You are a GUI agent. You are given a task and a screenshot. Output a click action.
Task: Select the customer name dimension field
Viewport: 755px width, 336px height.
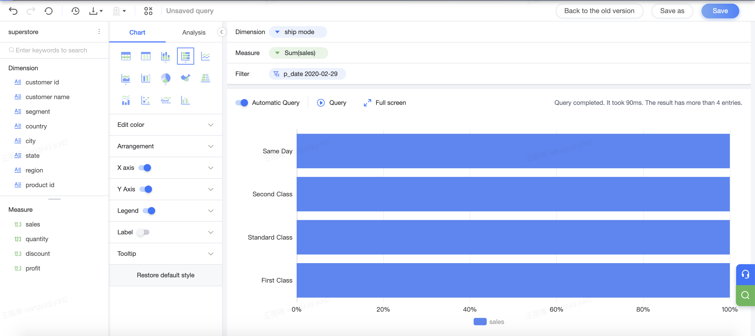click(47, 97)
